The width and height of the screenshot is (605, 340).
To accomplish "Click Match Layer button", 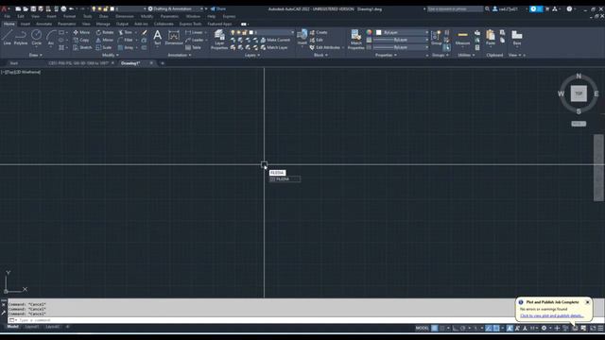I will [274, 47].
